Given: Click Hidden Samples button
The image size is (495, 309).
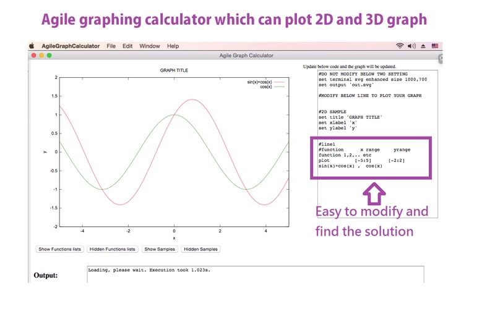Looking at the screenshot, I should coord(200,249).
